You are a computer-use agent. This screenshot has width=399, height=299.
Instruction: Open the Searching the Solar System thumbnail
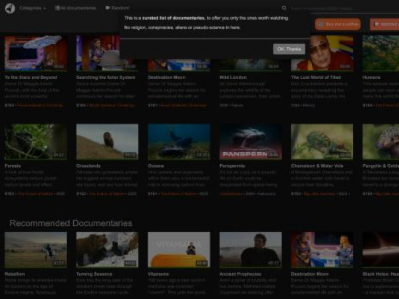pyautogui.click(x=107, y=53)
